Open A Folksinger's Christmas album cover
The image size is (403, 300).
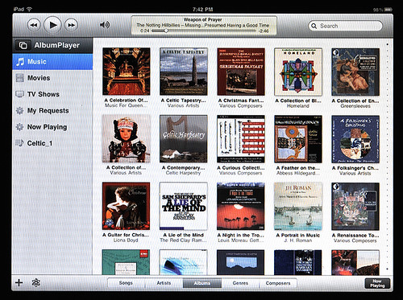355,139
